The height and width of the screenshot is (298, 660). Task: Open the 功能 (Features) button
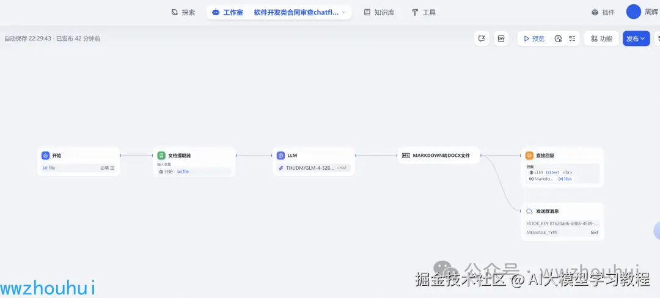tap(601, 38)
